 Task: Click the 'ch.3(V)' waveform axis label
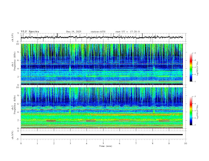tap(13, 135)
